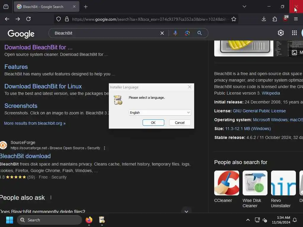The width and height of the screenshot is (303, 227).
Task: Open Wise Disk Cleaner related search
Action: [255, 189]
